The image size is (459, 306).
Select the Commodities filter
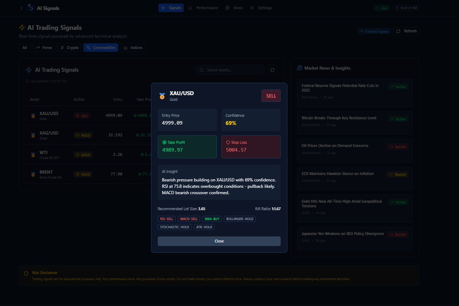101,48
